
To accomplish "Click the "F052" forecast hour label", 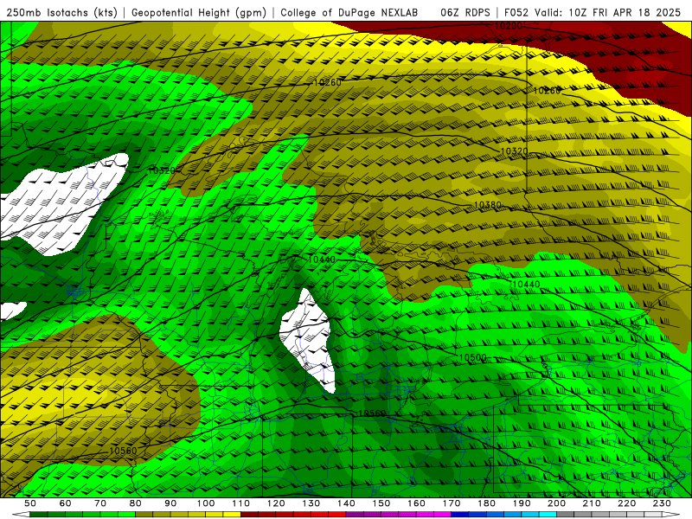I will pyautogui.click(x=516, y=13).
